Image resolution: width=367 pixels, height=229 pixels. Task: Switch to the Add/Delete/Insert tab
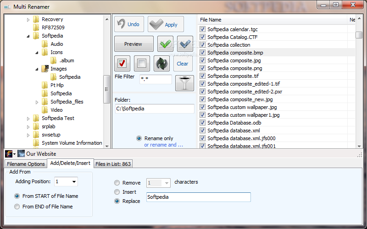click(70, 163)
